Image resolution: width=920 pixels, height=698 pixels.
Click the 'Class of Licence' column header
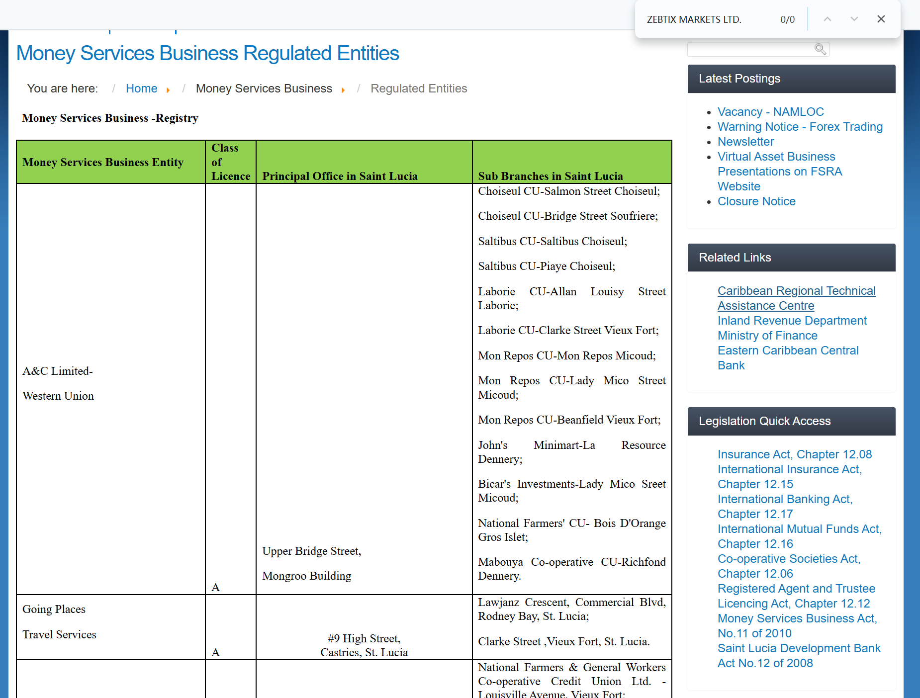(x=231, y=162)
